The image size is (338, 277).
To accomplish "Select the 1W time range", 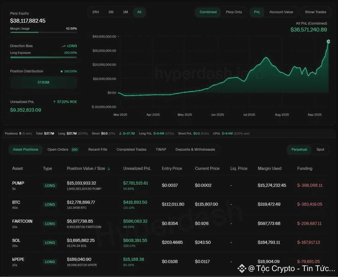I will point(111,12).
